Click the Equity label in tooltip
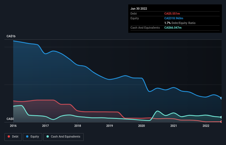Image resolution: width=226 pixels, height=145 pixels. pos(135,18)
